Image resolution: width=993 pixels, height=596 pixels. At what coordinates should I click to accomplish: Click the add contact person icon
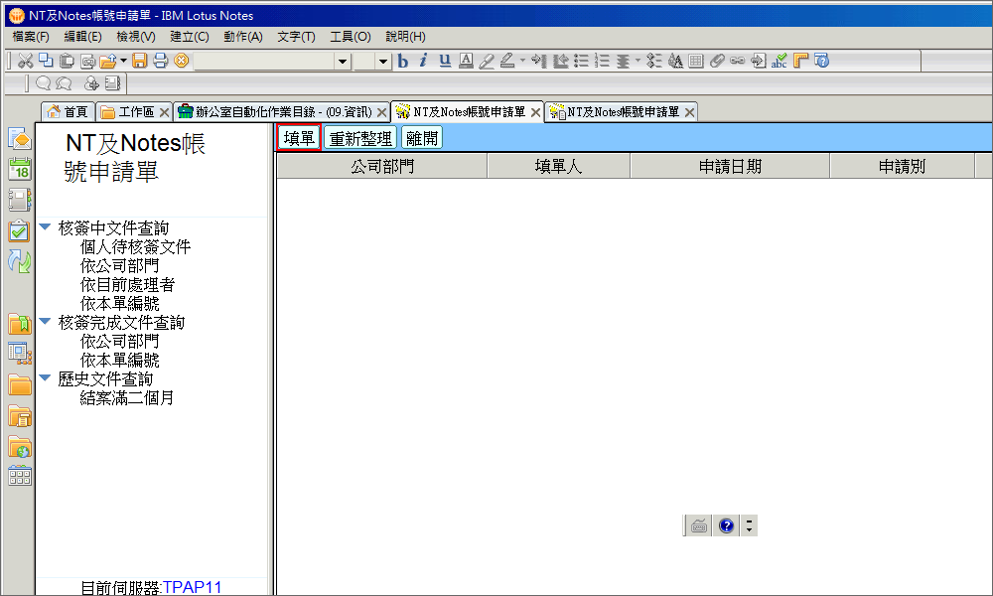click(91, 83)
